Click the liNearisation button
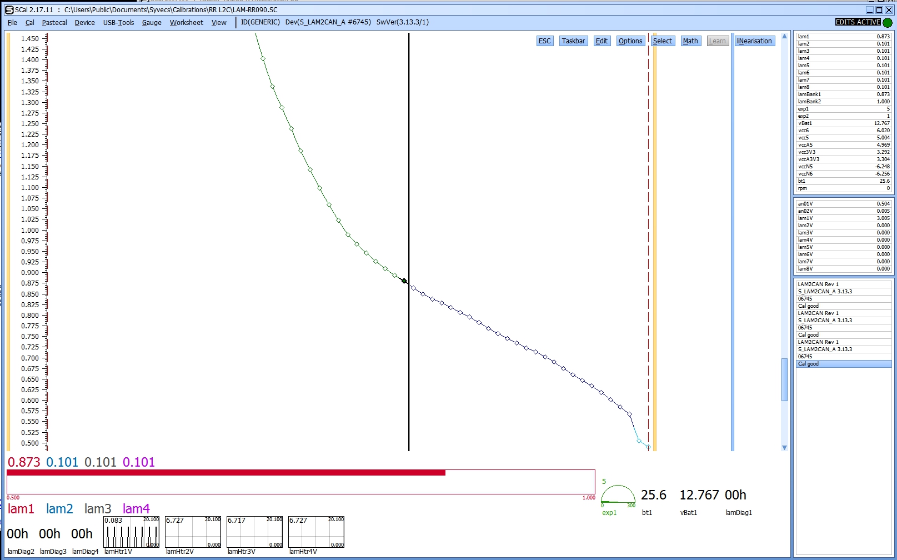 (x=754, y=41)
